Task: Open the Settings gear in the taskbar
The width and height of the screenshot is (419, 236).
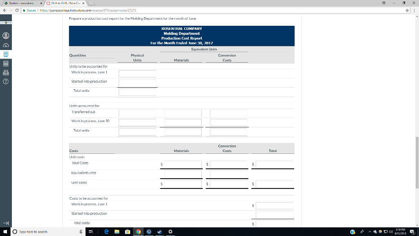Action: [170, 232]
